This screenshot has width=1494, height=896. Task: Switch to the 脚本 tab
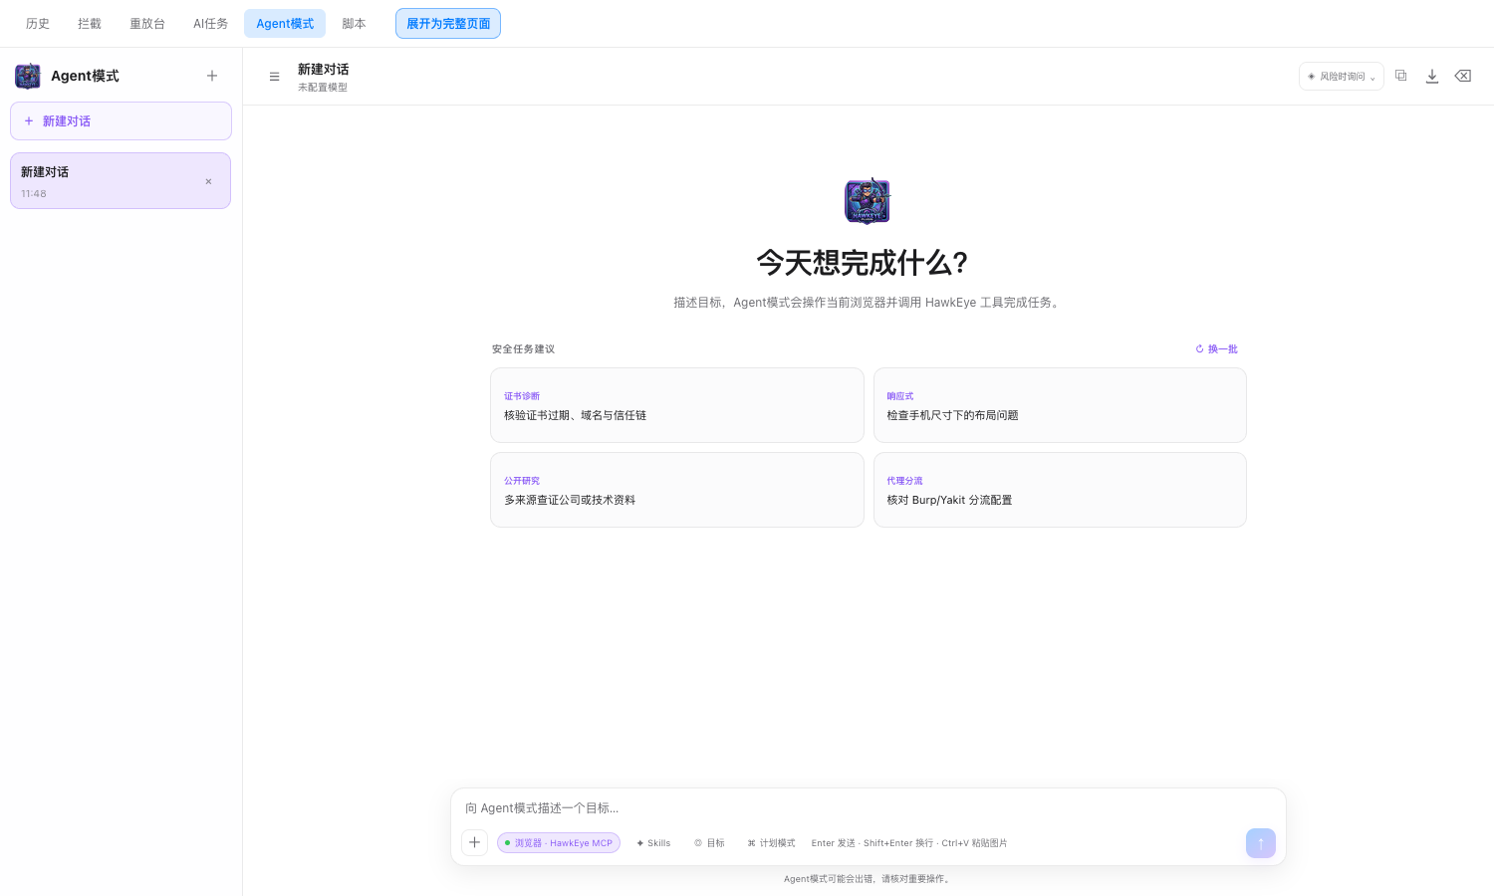pyautogui.click(x=354, y=24)
